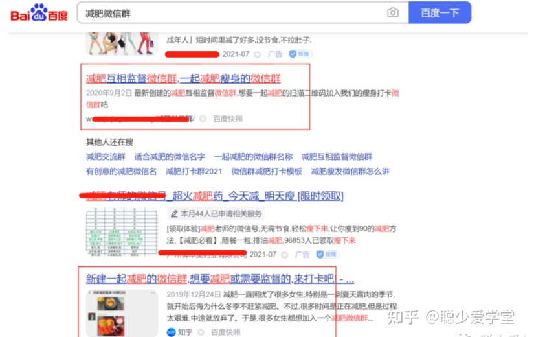Search related term 减肥瘦发微信群怎么讲
534x337 pixels.
point(350,171)
